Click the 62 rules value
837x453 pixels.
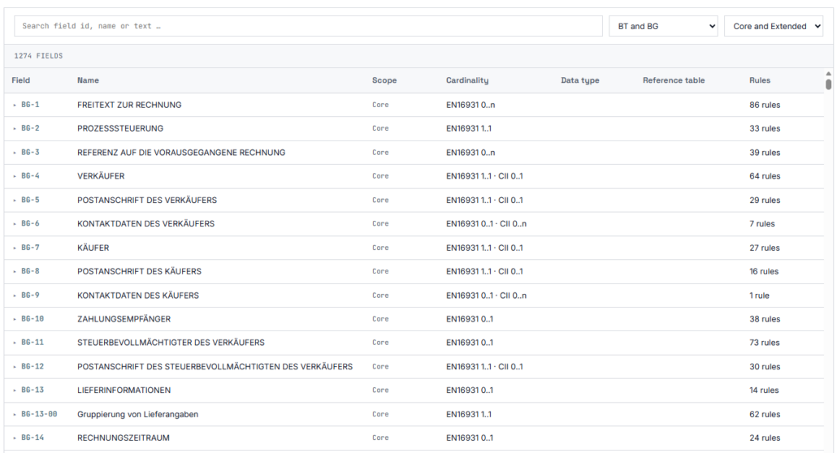pos(765,414)
